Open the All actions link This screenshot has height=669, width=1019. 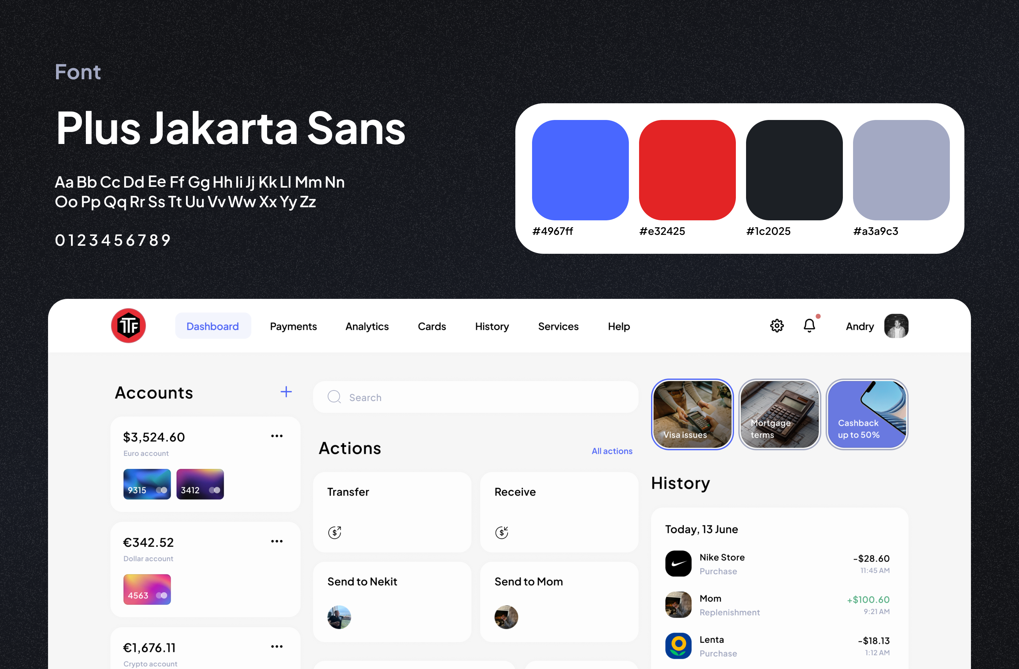(x=612, y=451)
